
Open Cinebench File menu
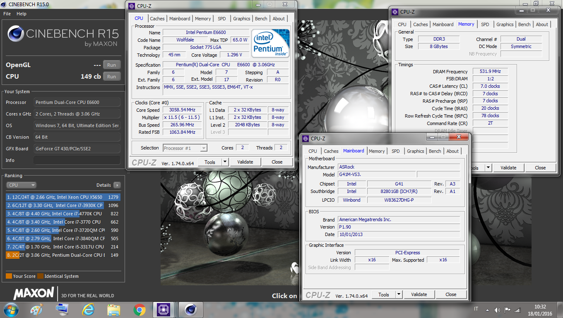(7, 14)
